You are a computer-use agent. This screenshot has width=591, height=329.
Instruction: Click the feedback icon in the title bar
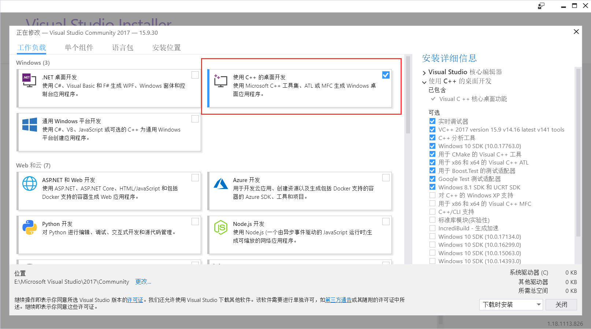coord(541,6)
